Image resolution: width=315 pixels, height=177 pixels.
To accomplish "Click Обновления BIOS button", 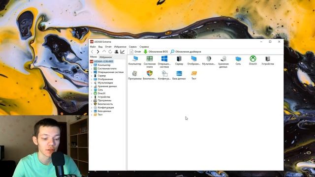I will click(x=156, y=52).
